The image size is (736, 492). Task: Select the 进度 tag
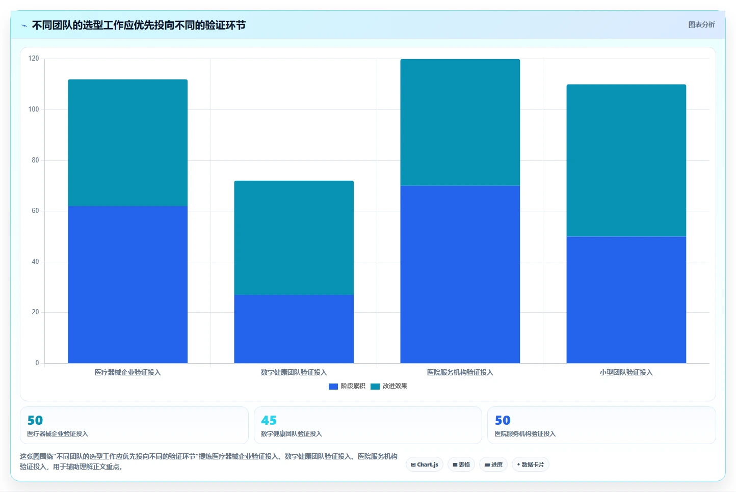pos(493,464)
